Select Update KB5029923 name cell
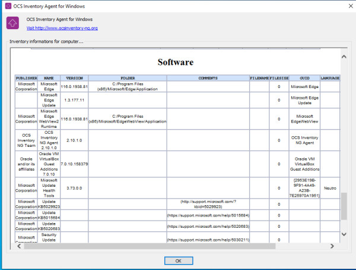This screenshot has height=270, width=356. pos(49,204)
